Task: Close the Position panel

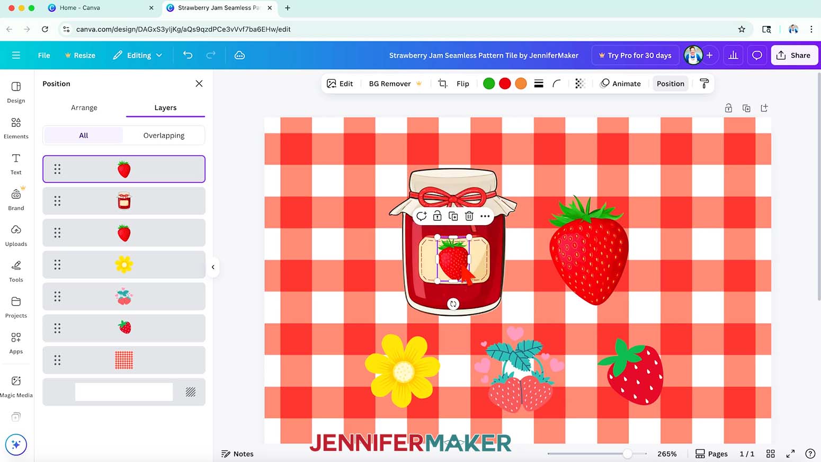Action: [199, 84]
